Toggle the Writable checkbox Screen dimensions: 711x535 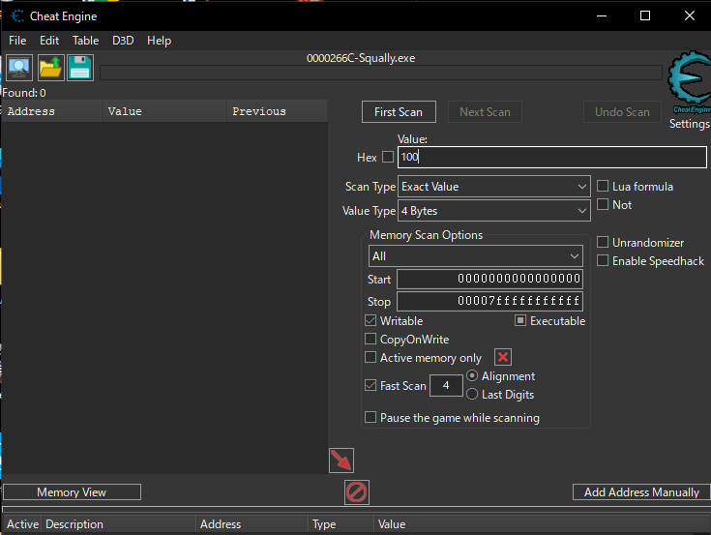(x=370, y=320)
